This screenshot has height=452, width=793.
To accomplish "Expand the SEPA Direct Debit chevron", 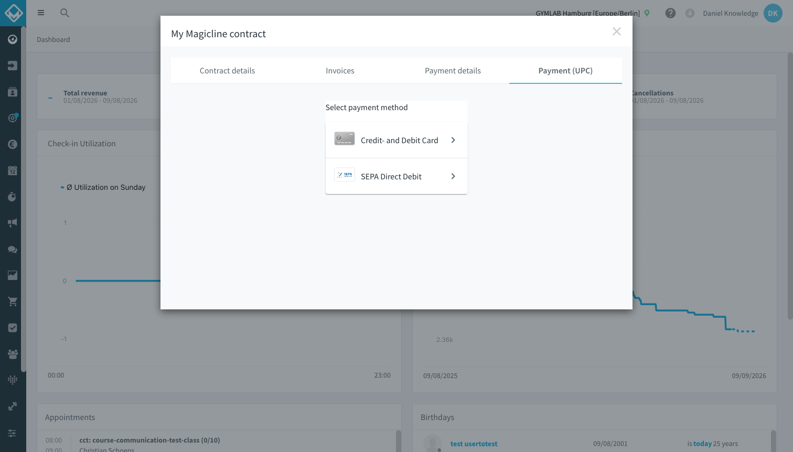I will coord(453,176).
